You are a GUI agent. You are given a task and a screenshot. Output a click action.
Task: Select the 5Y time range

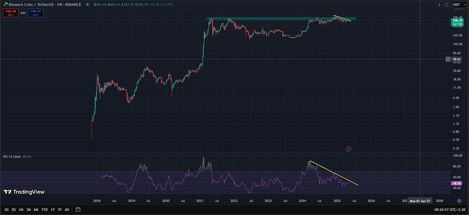[60, 210]
